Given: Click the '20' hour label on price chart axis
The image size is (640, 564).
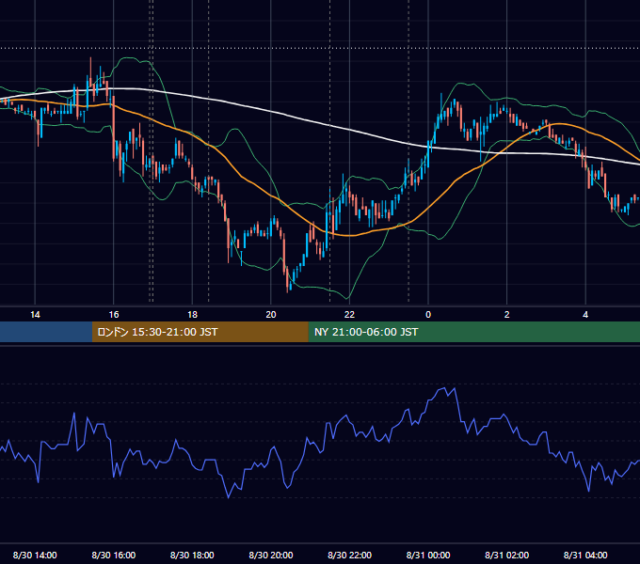Looking at the screenshot, I should pos(271,315).
